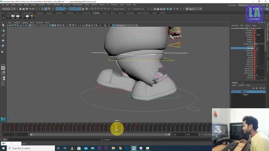Image resolution: width=269 pixels, height=151 pixels.
Task: Switch to the Animation shelf tab
Action: tap(59, 13)
